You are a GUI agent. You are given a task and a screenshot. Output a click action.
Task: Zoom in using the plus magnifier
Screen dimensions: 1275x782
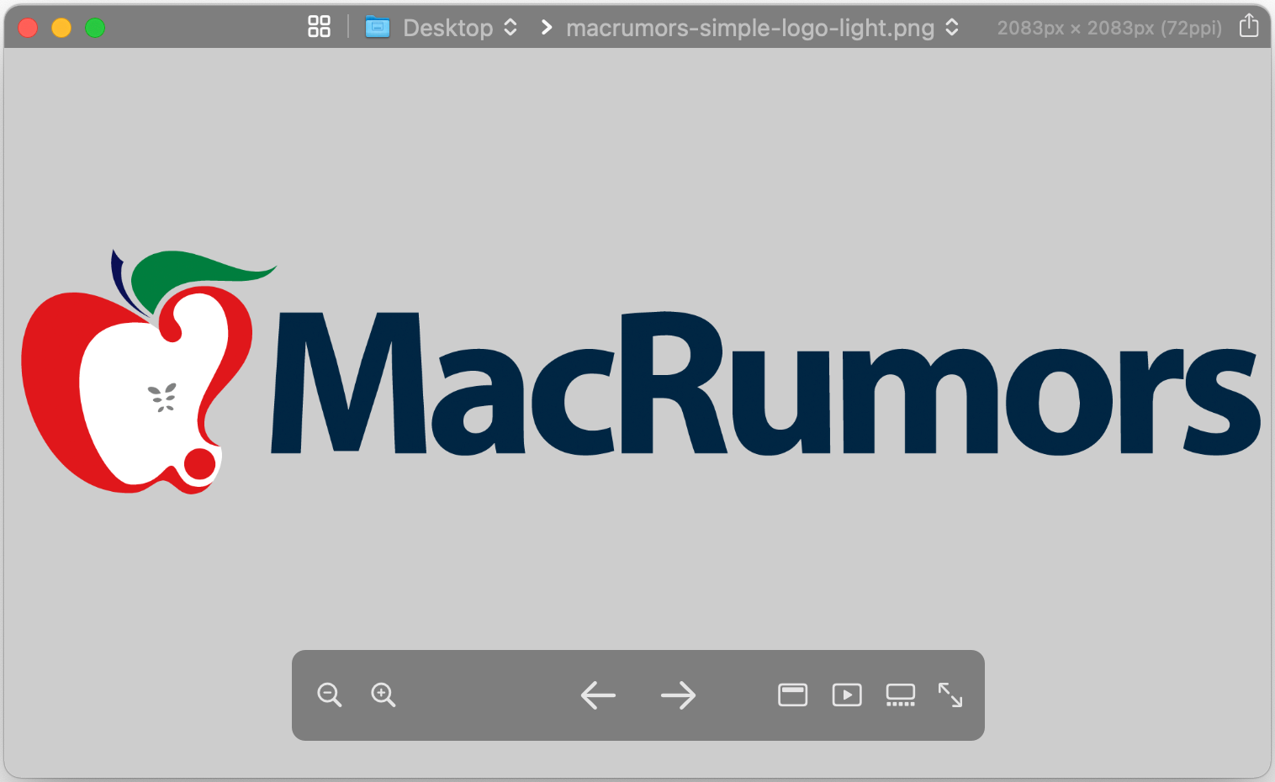click(383, 695)
